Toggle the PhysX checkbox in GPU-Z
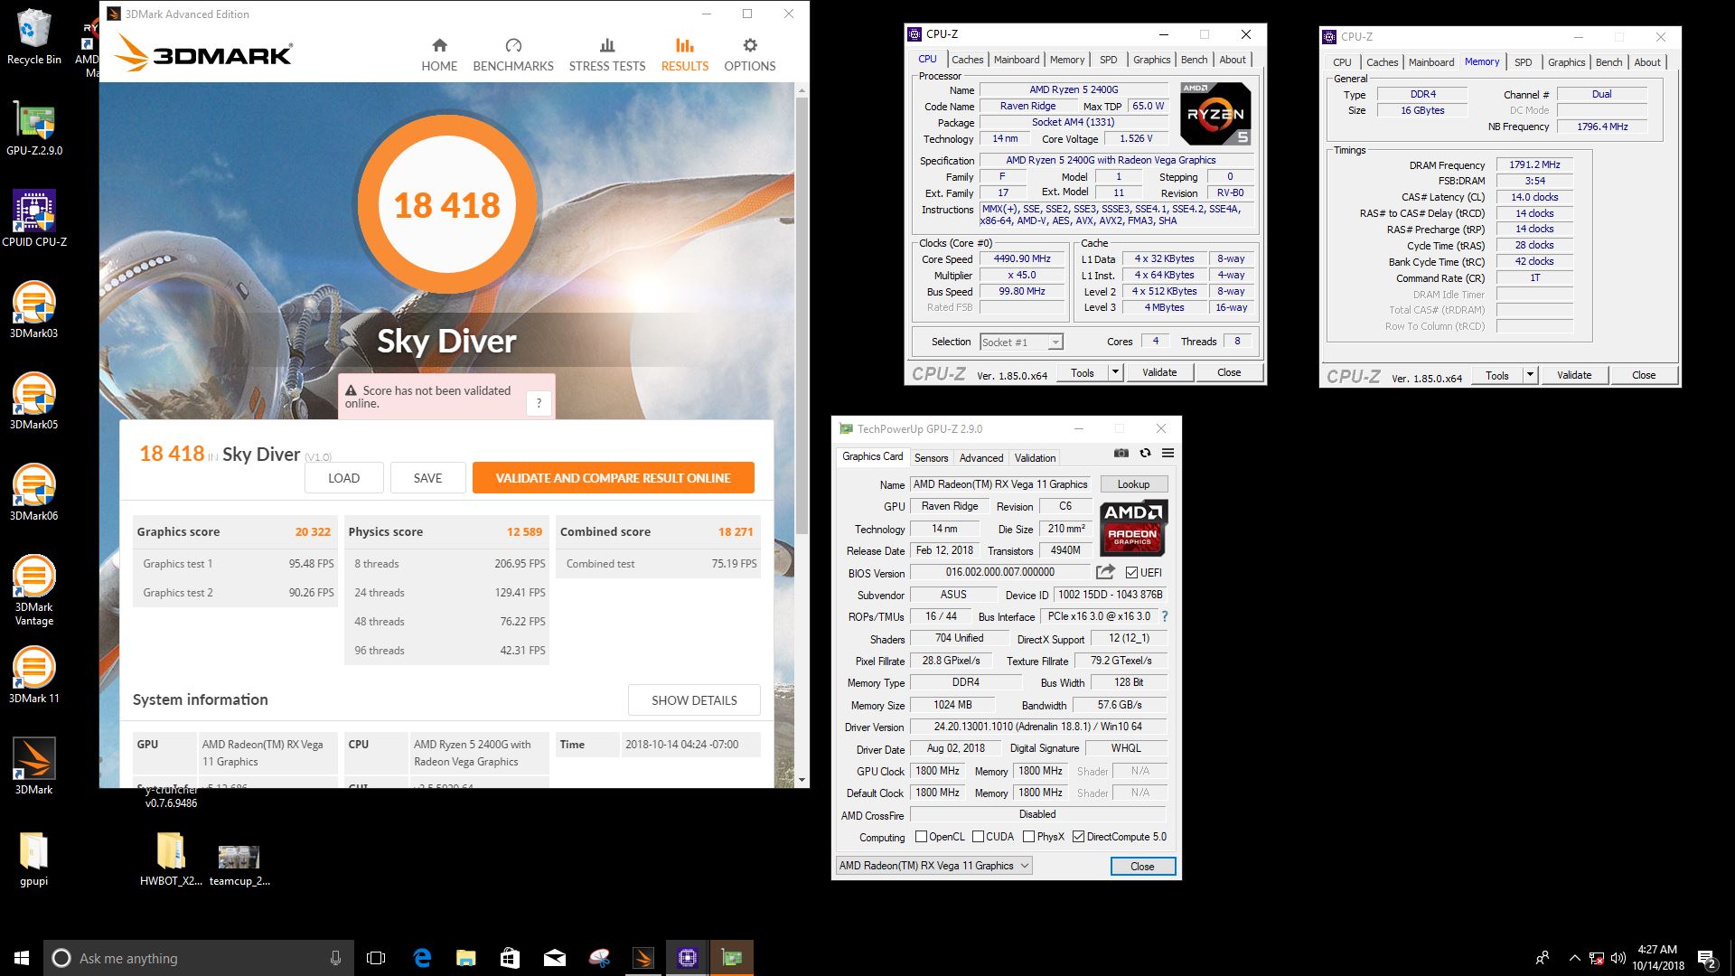Screen dimensions: 1735x976 pyautogui.click(x=1028, y=837)
